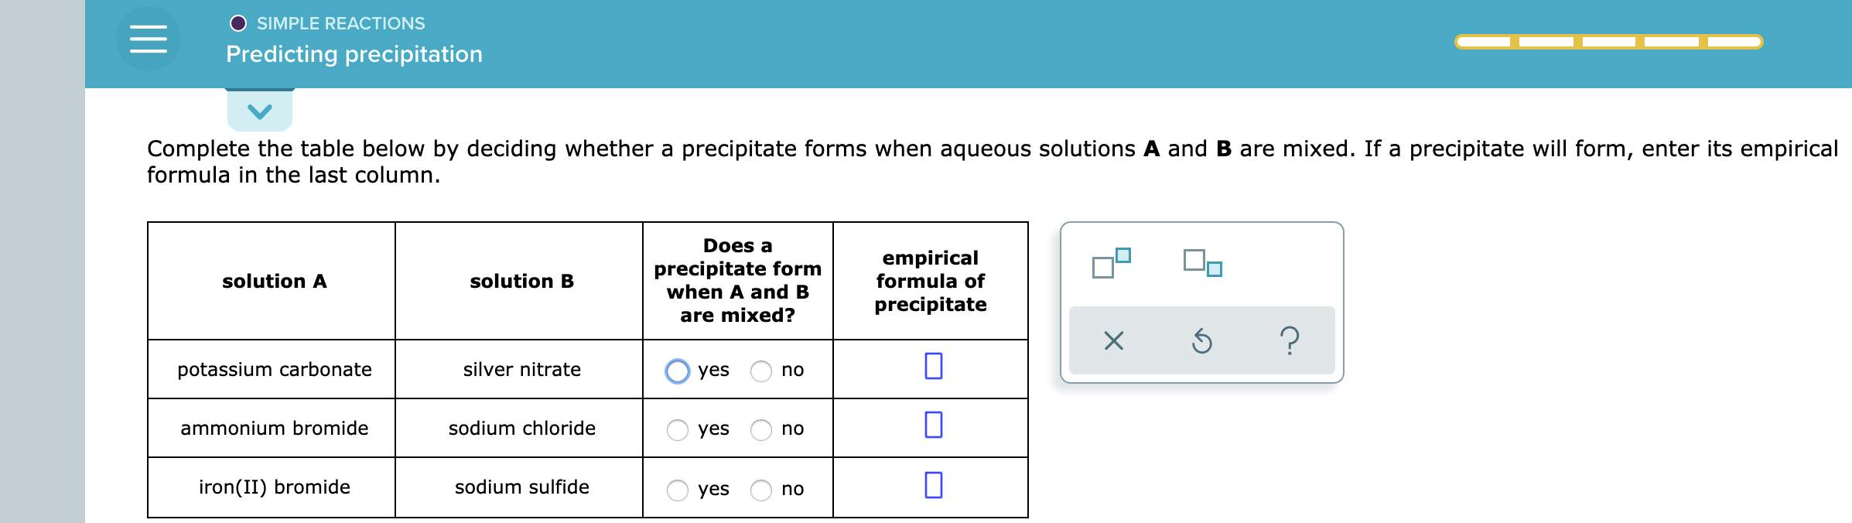The image size is (1852, 523).
Task: Click the Predicting precipitation title
Action: 354,54
